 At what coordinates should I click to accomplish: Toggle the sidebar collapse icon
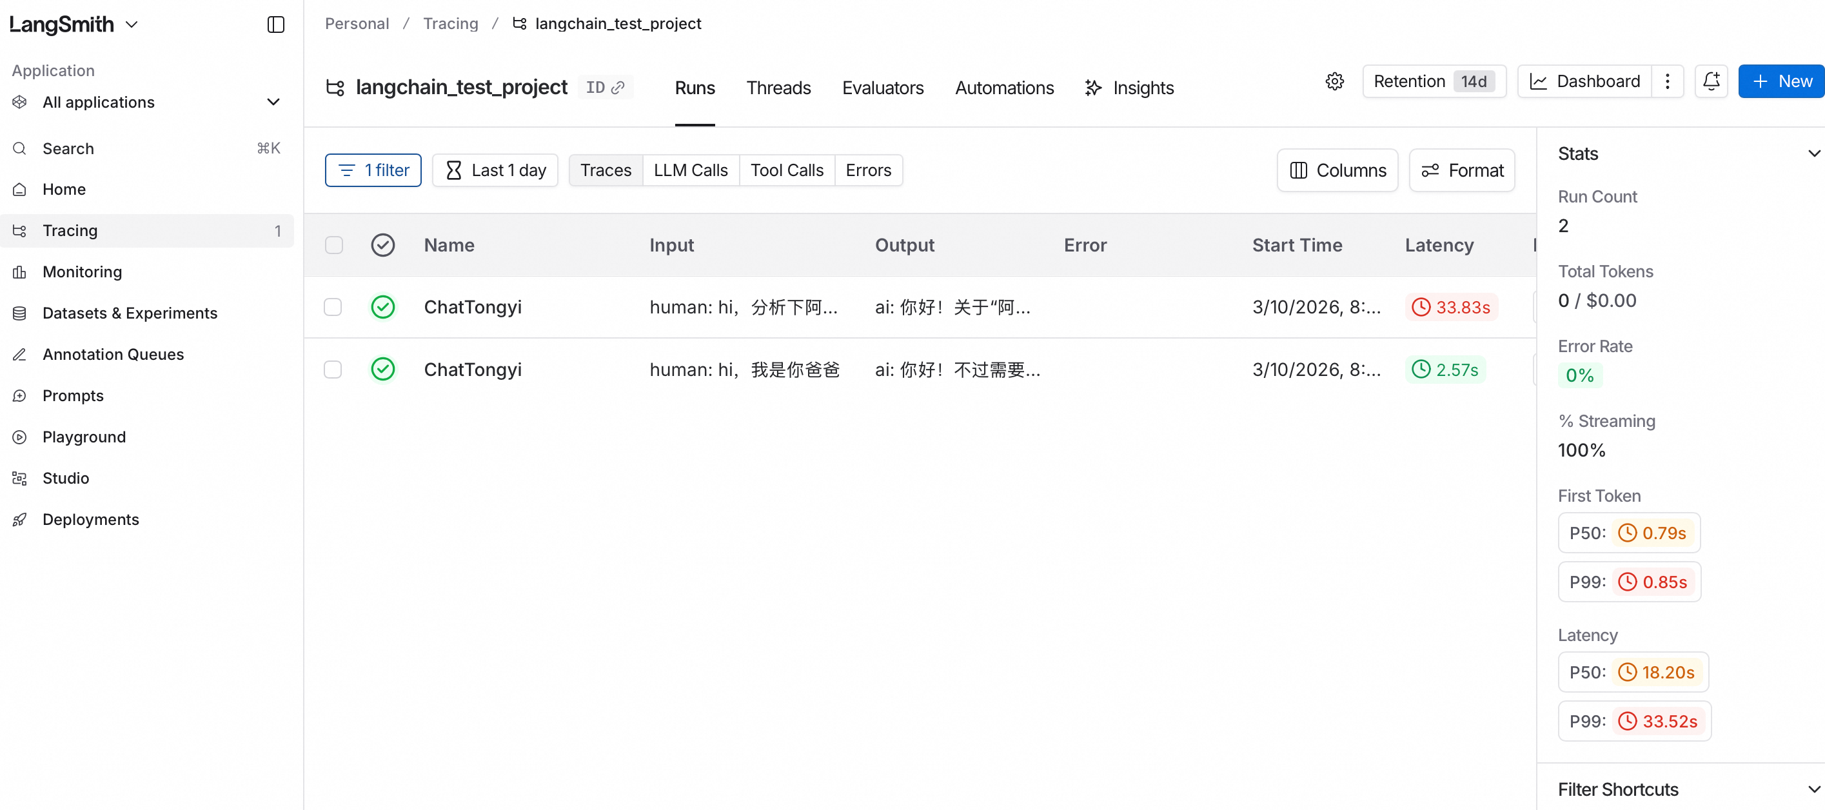[275, 25]
